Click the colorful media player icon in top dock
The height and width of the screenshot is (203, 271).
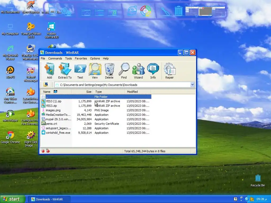(146, 11)
